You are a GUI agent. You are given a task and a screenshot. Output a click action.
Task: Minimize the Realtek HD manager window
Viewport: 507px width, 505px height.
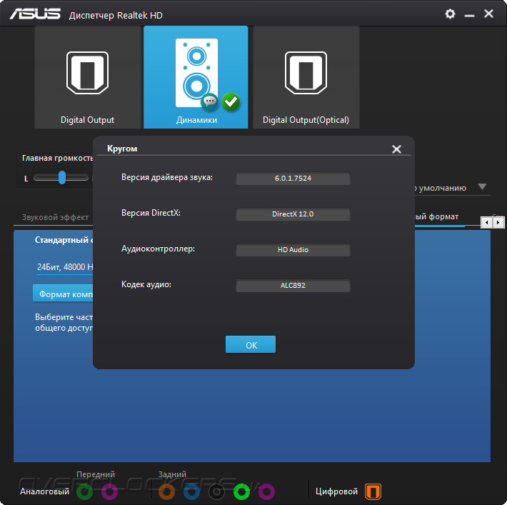tap(469, 15)
